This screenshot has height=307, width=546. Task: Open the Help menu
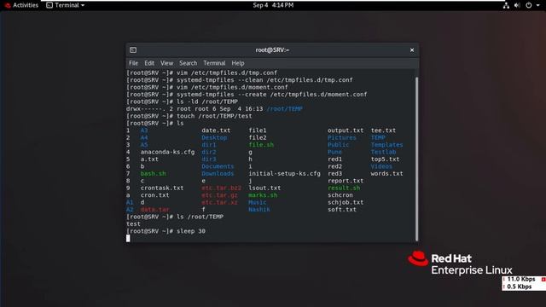click(238, 63)
